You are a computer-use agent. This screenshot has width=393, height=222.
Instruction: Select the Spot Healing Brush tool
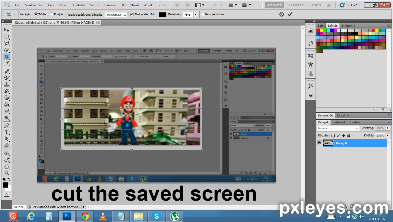6,71
